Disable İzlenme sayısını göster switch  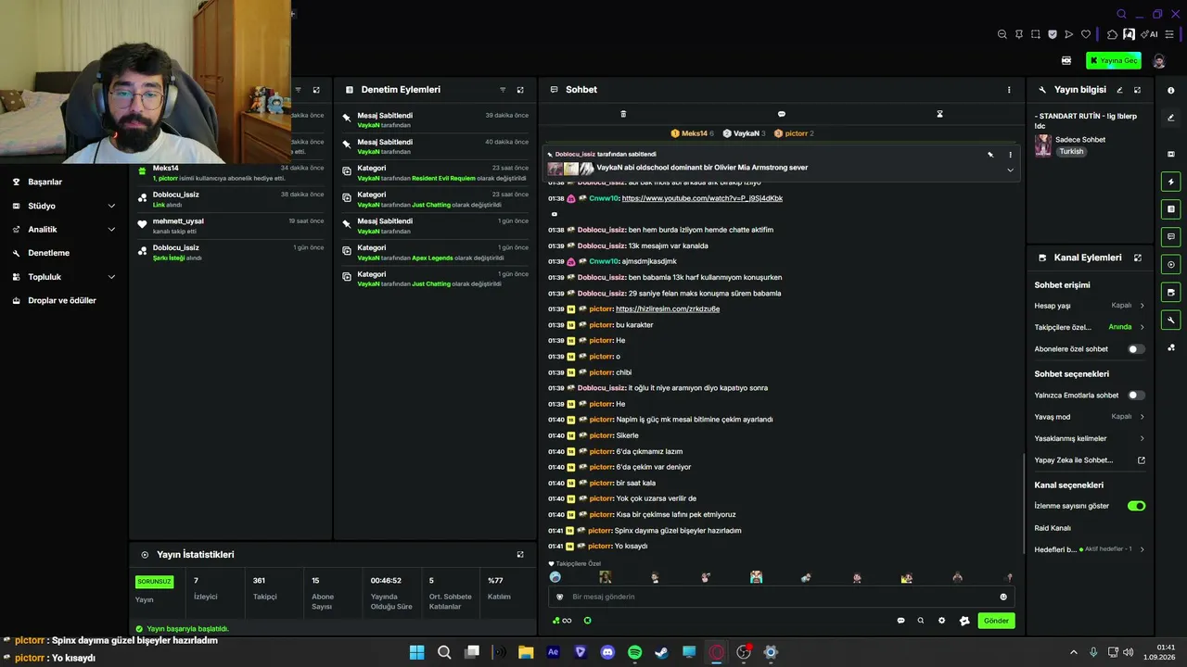point(1136,506)
